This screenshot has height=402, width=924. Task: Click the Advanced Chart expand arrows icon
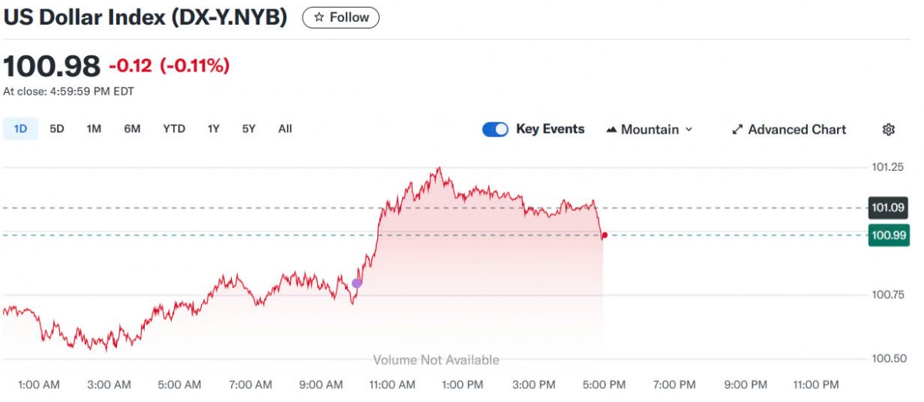737,129
